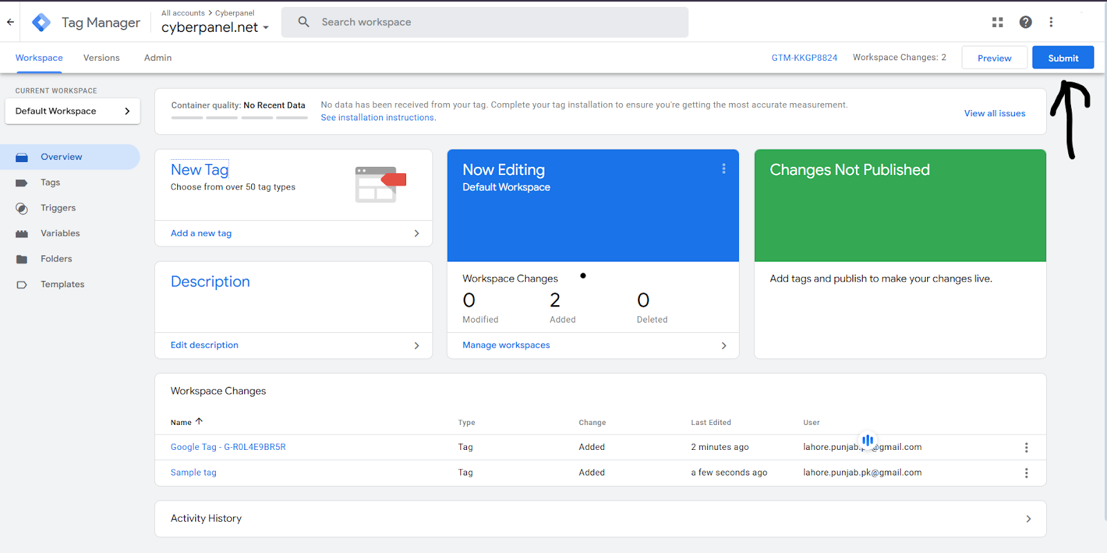Click Manage workspaces link

coord(506,345)
